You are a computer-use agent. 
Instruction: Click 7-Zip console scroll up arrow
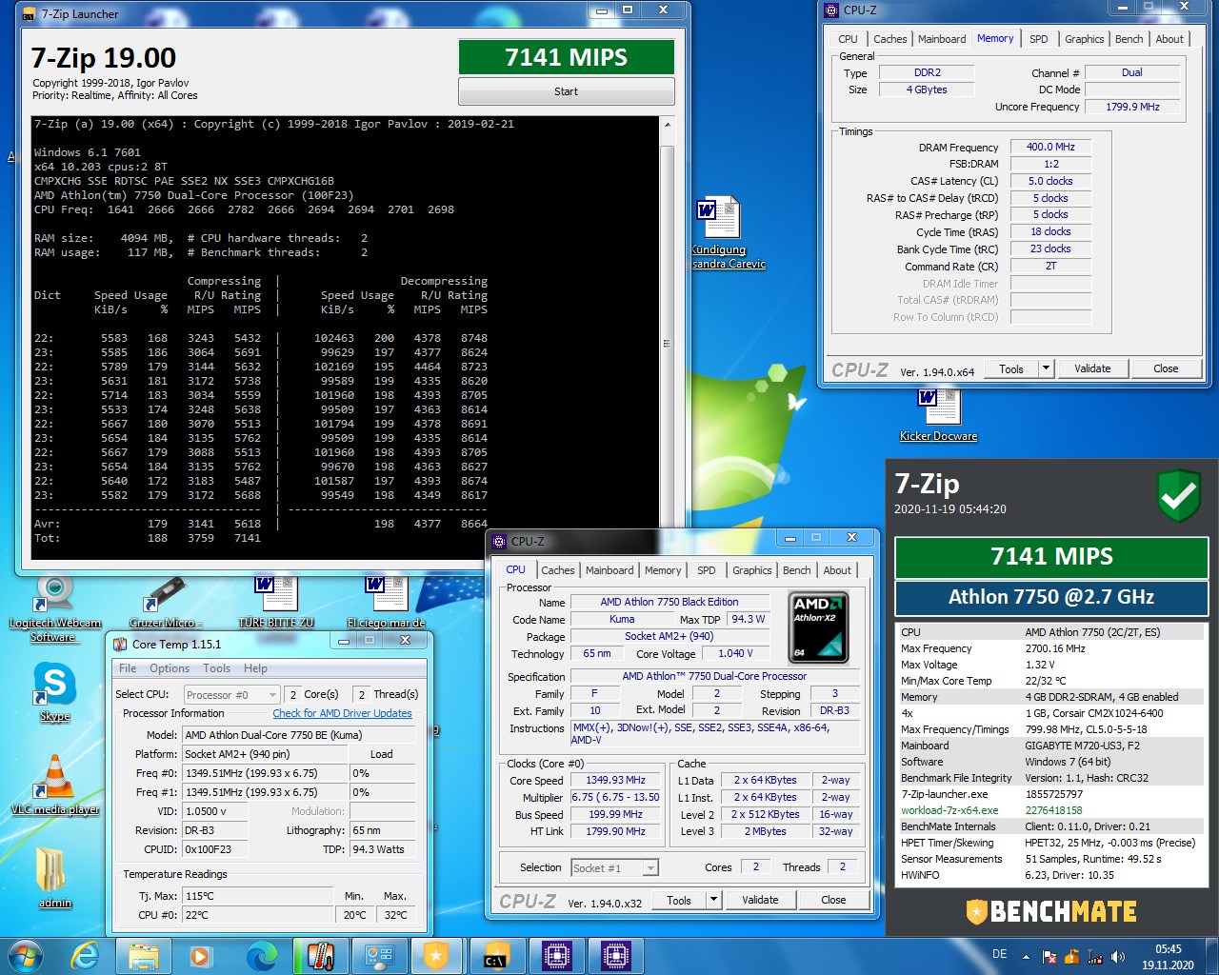[667, 125]
